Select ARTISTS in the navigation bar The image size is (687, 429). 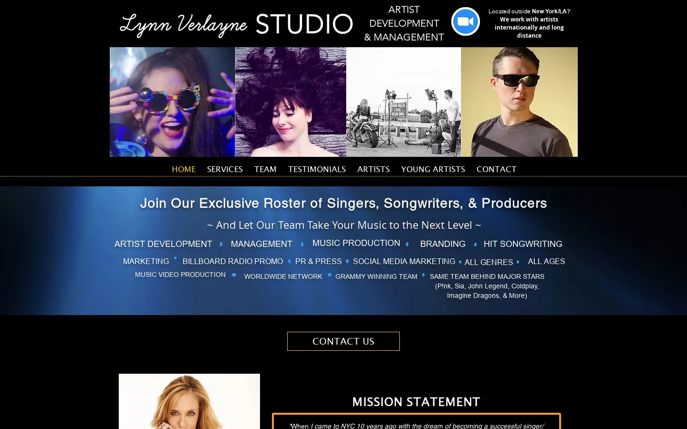point(374,169)
